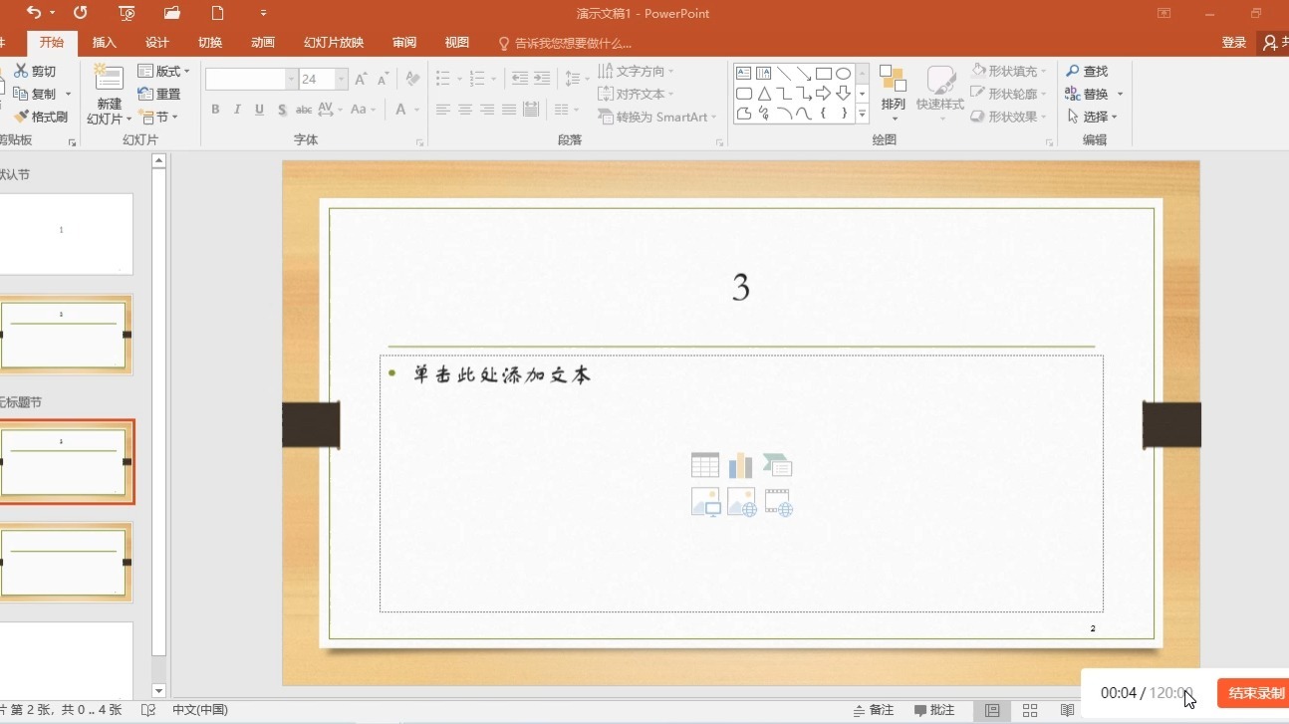The width and height of the screenshot is (1289, 724).
Task: Click the New blank document icon in title bar
Action: (x=217, y=13)
